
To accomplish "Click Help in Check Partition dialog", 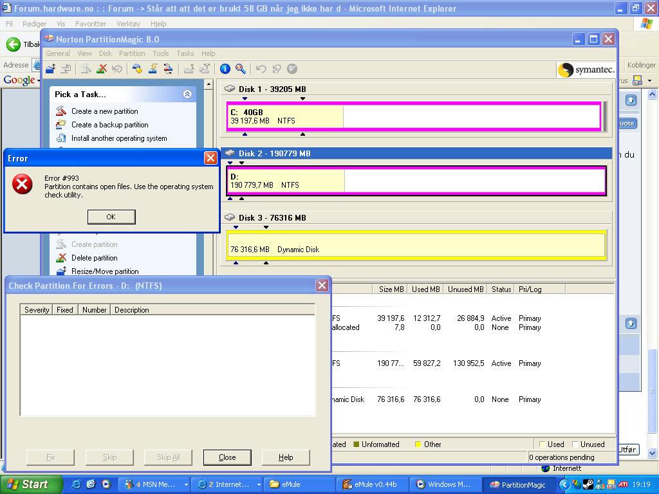I will tap(286, 457).
